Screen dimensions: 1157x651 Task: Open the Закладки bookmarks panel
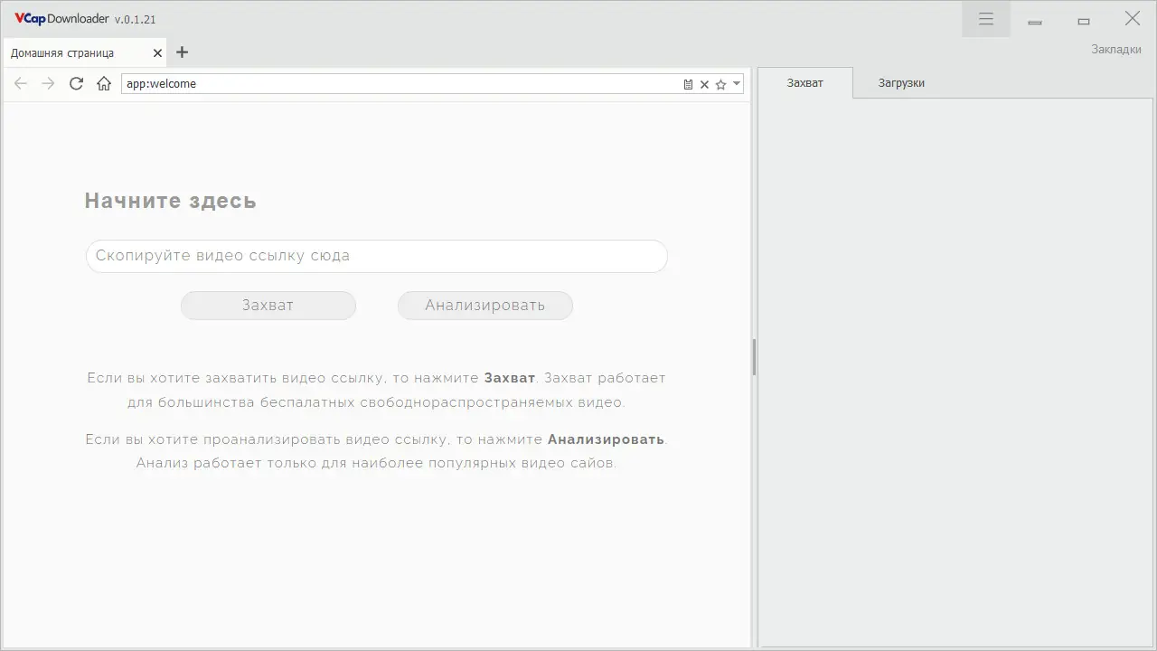[x=1116, y=50]
